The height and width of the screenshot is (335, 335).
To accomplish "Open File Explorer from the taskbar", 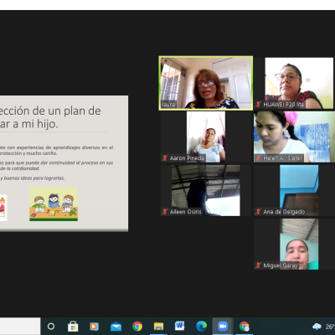I will click(x=158, y=326).
